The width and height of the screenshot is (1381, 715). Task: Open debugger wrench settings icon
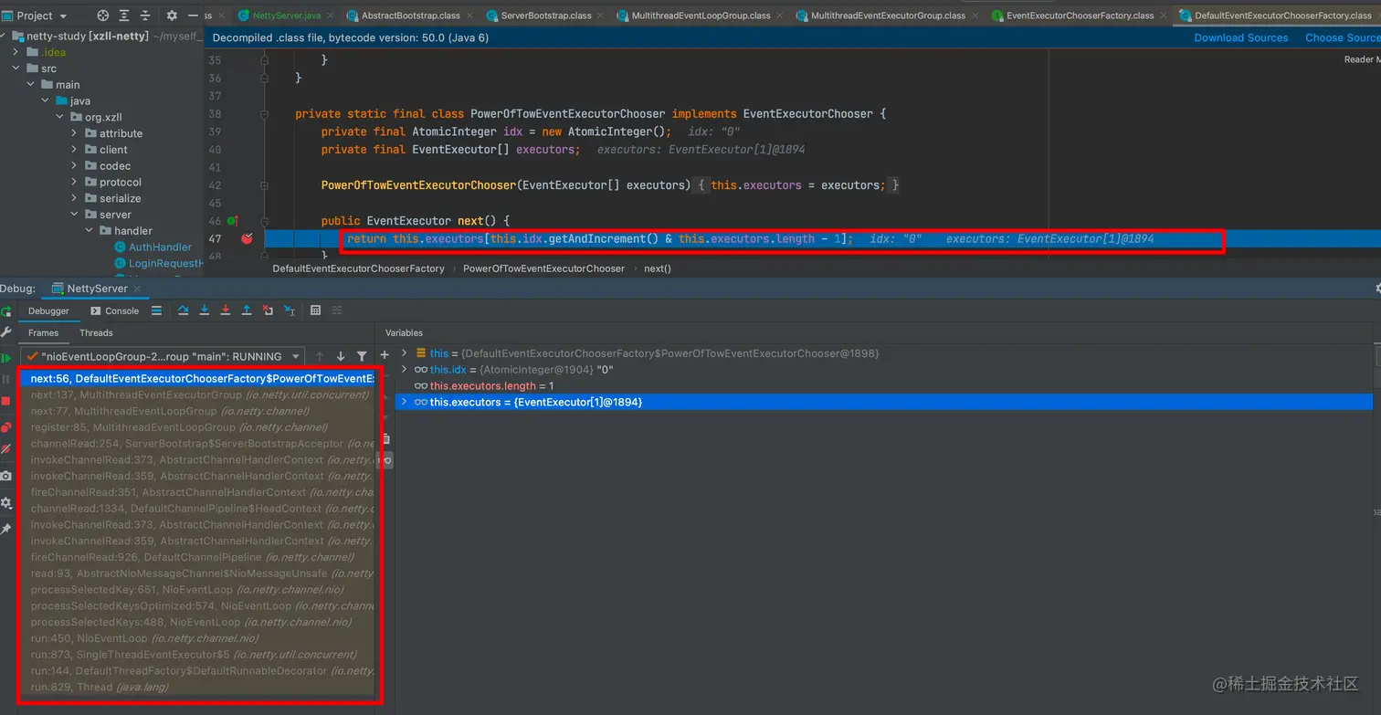pos(6,333)
